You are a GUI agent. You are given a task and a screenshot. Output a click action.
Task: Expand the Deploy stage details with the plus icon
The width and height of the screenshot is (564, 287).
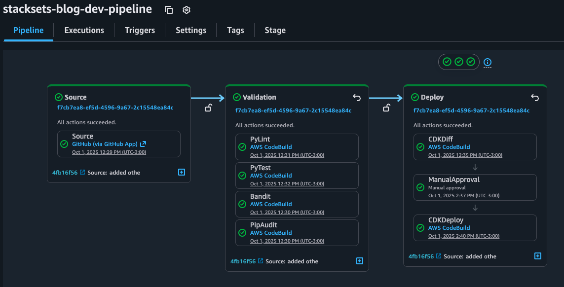click(538, 256)
